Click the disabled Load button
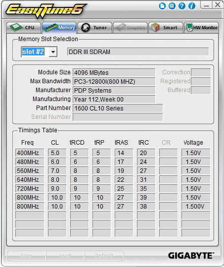This screenshot has width=224, height=267. (65, 256)
